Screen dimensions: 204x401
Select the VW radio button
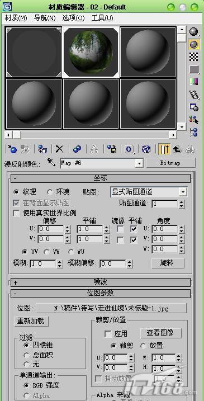(46, 252)
